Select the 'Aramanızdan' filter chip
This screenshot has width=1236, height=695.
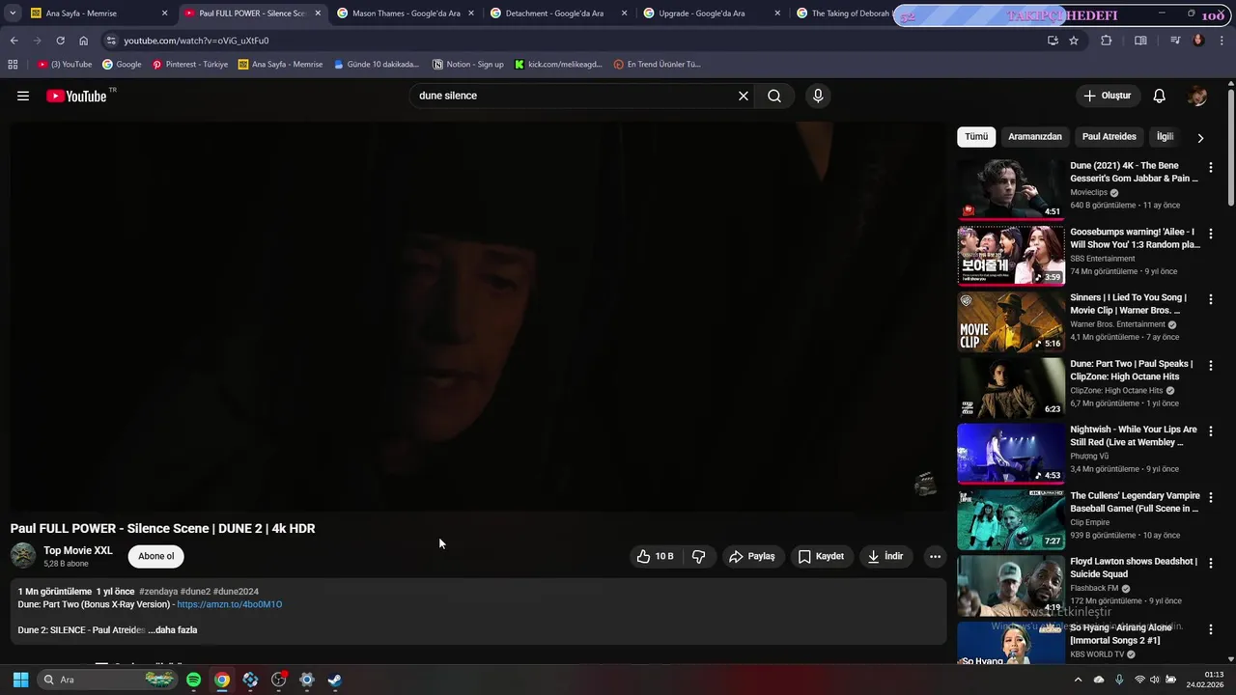(1035, 136)
